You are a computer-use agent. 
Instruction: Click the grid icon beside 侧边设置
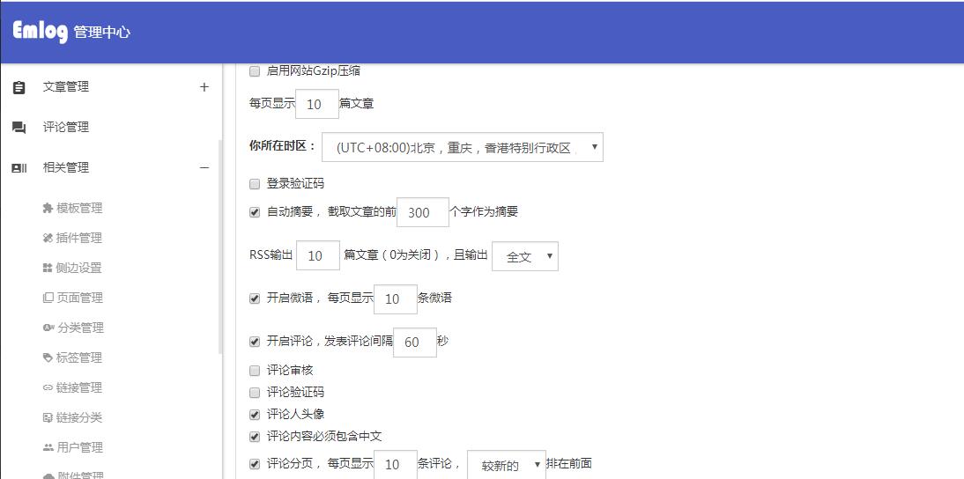pyautogui.click(x=48, y=269)
